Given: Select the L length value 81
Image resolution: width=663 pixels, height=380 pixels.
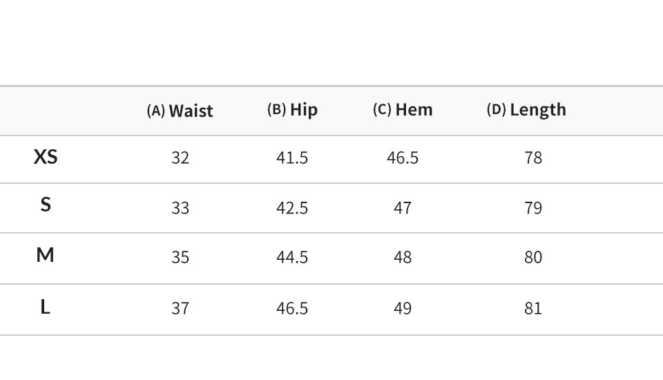Looking at the screenshot, I should 533,308.
